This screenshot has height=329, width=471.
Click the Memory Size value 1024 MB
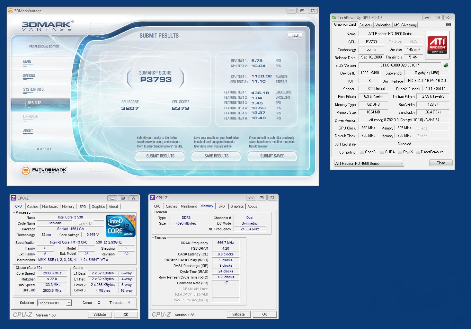pyautogui.click(x=373, y=112)
